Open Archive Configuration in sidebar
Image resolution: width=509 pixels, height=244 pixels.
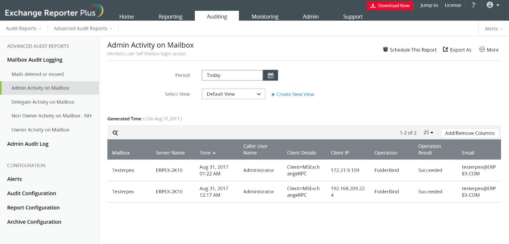(34, 222)
